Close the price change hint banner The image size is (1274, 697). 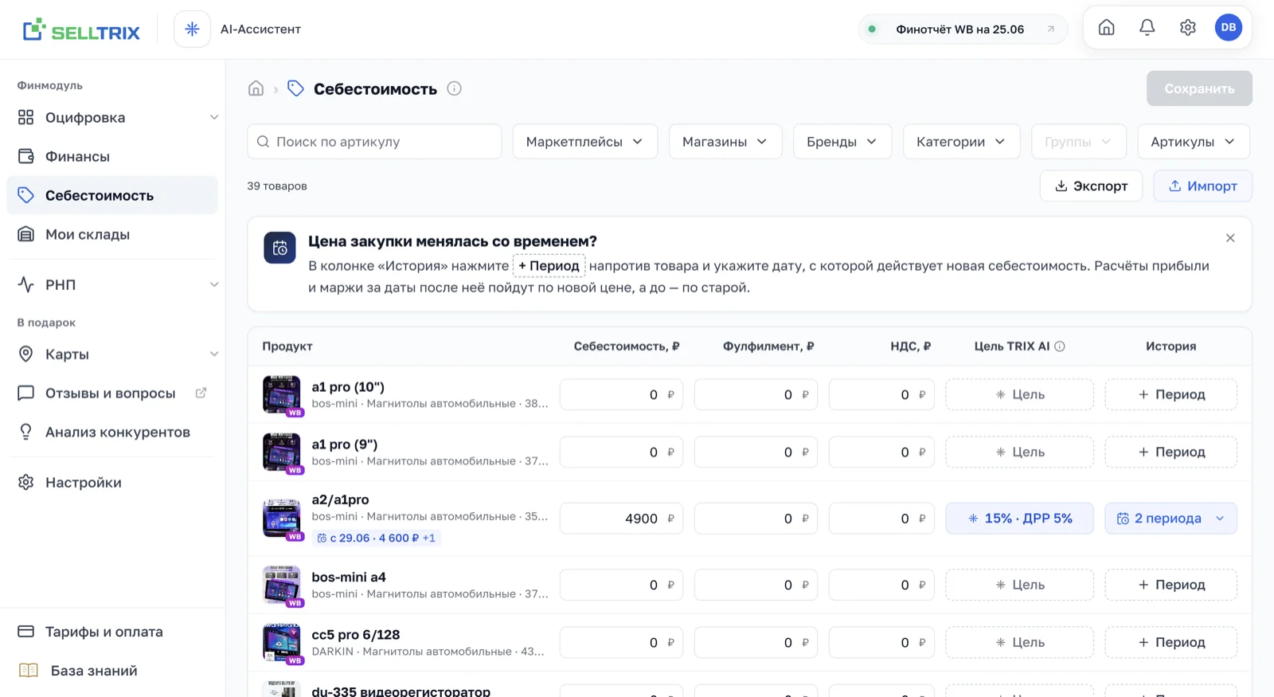(x=1230, y=238)
